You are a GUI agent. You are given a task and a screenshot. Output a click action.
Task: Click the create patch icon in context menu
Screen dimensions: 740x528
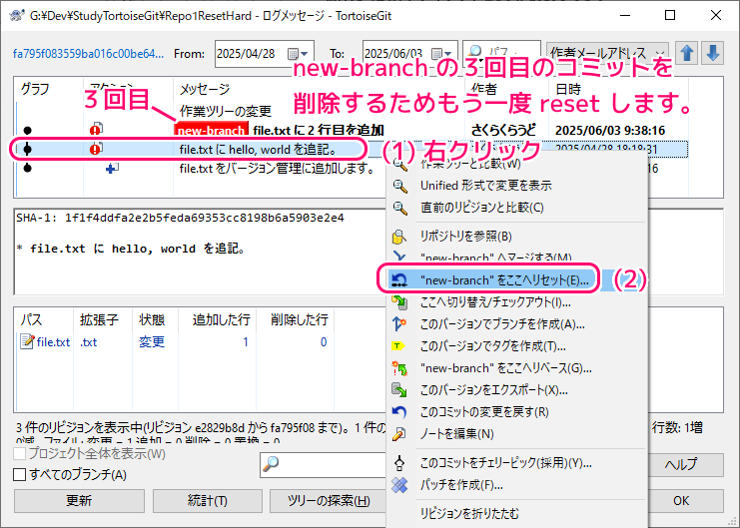coord(399,485)
